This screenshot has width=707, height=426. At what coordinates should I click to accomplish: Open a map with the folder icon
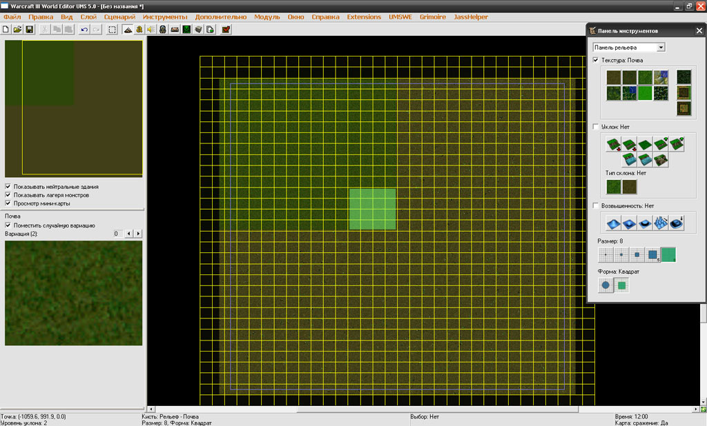[17, 29]
